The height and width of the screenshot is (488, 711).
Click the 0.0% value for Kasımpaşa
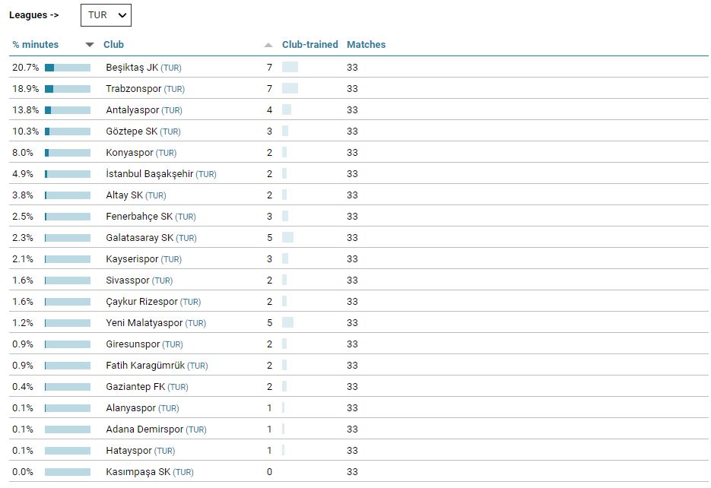click(23, 472)
